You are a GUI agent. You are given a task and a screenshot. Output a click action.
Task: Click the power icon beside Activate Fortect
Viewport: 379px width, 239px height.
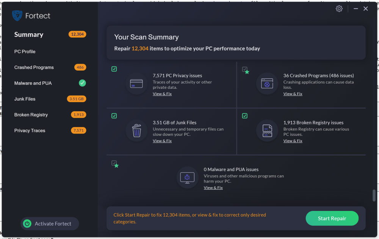(x=27, y=223)
